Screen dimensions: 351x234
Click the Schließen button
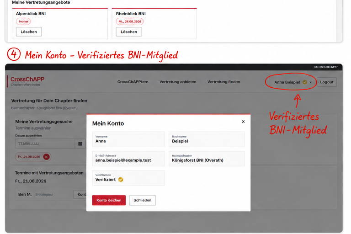click(143, 200)
